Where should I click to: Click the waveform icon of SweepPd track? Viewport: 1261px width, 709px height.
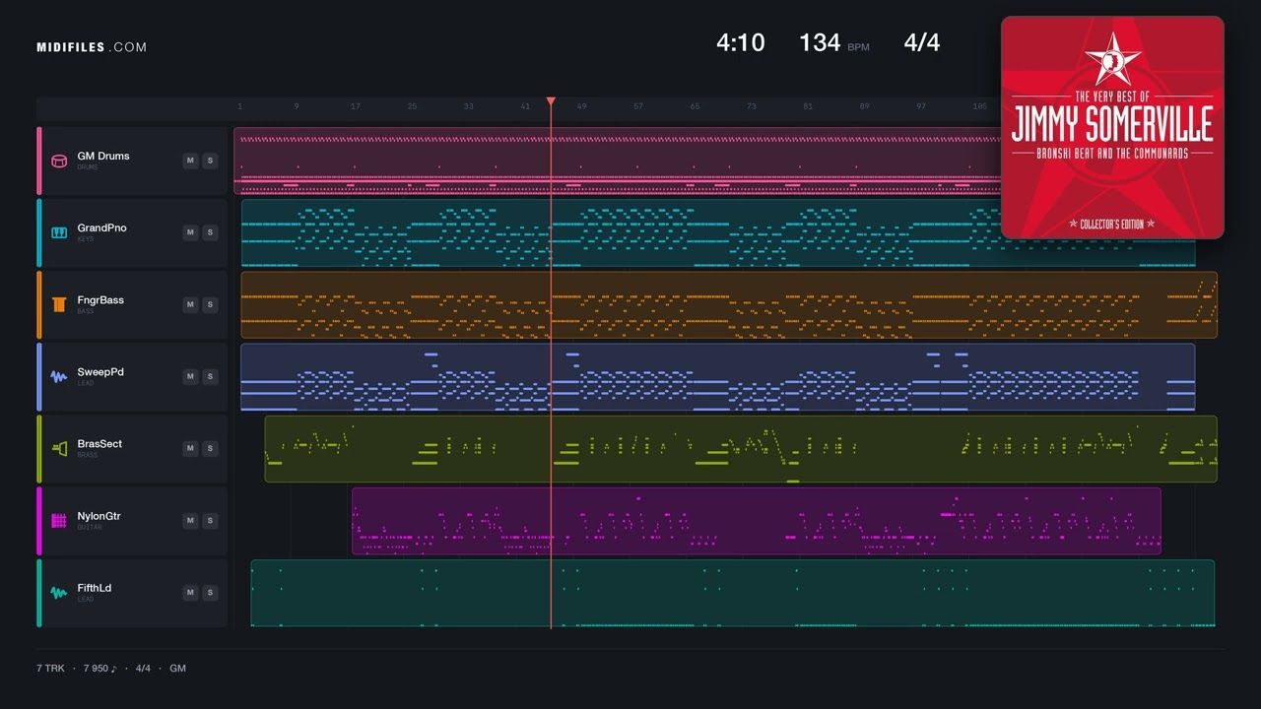click(x=59, y=376)
